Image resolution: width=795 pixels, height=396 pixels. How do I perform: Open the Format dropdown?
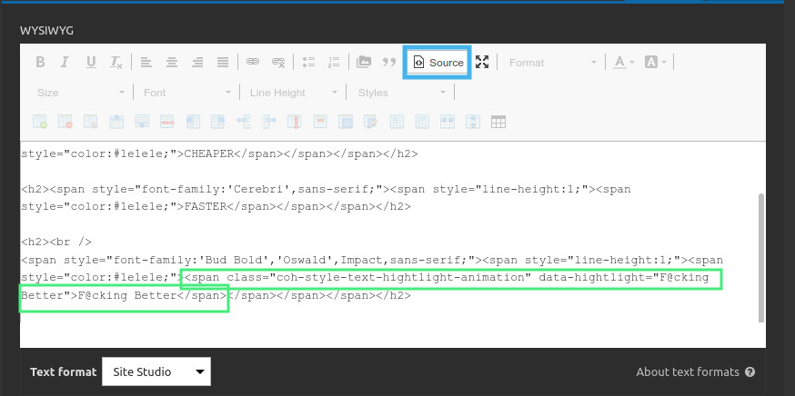(x=552, y=63)
